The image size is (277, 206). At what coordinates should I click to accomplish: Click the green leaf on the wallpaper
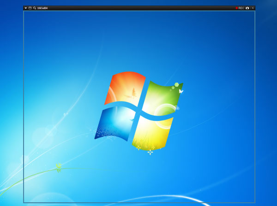pyautogui.click(x=58, y=167)
